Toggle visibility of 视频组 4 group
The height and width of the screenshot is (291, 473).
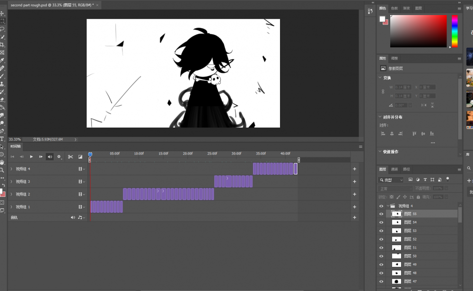381,206
